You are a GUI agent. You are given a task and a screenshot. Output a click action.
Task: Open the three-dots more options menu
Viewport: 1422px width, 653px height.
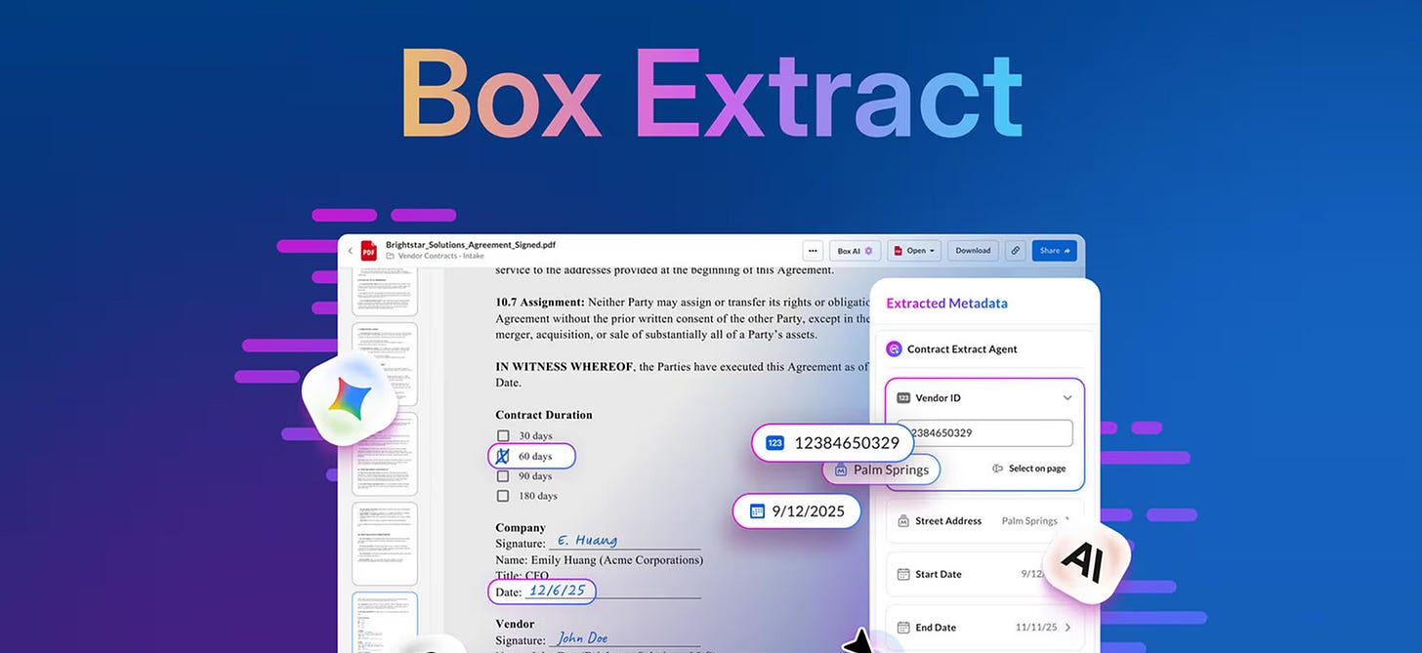tap(813, 251)
